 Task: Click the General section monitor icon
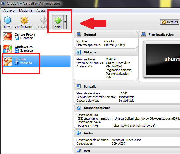(79, 34)
